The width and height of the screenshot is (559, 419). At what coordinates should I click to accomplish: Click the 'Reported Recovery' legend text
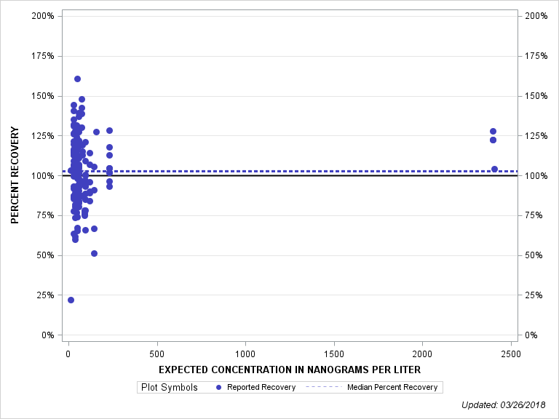pos(261,387)
